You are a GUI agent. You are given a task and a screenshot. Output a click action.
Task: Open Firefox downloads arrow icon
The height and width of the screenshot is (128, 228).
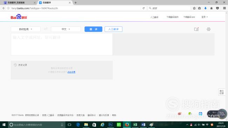point(205,8)
